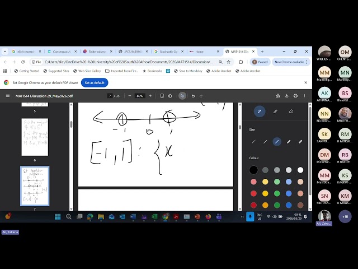Switch to the JPCSJ148910 tab
The height and width of the screenshot is (269, 358).
(x=133, y=52)
